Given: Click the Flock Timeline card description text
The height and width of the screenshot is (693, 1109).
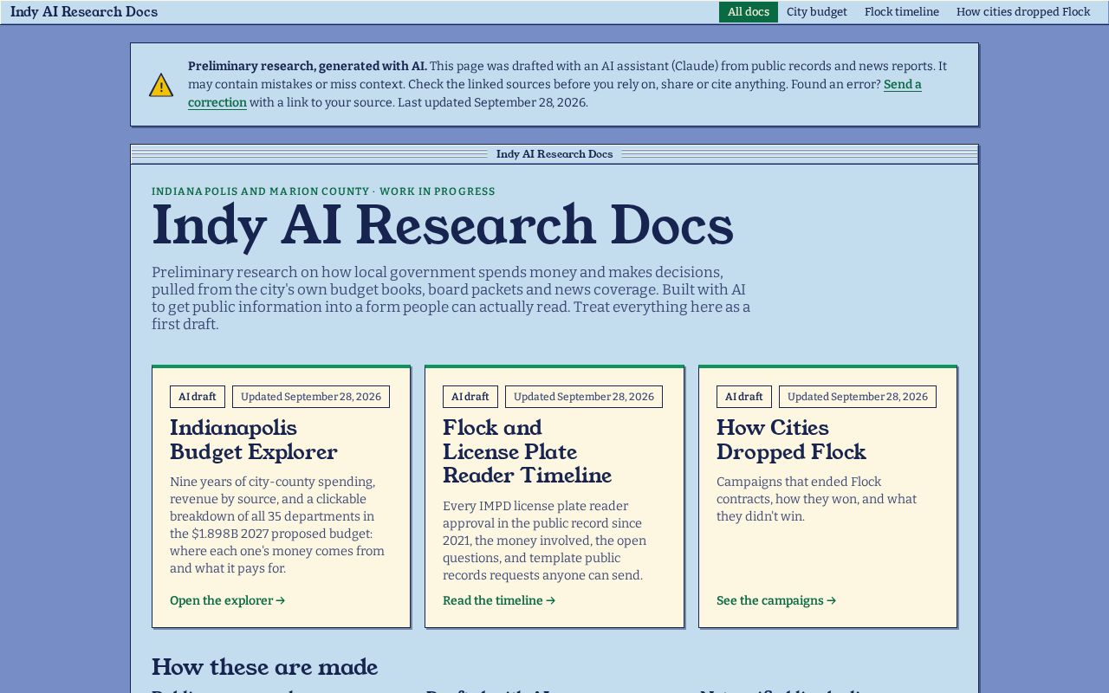Looking at the screenshot, I should [545, 541].
